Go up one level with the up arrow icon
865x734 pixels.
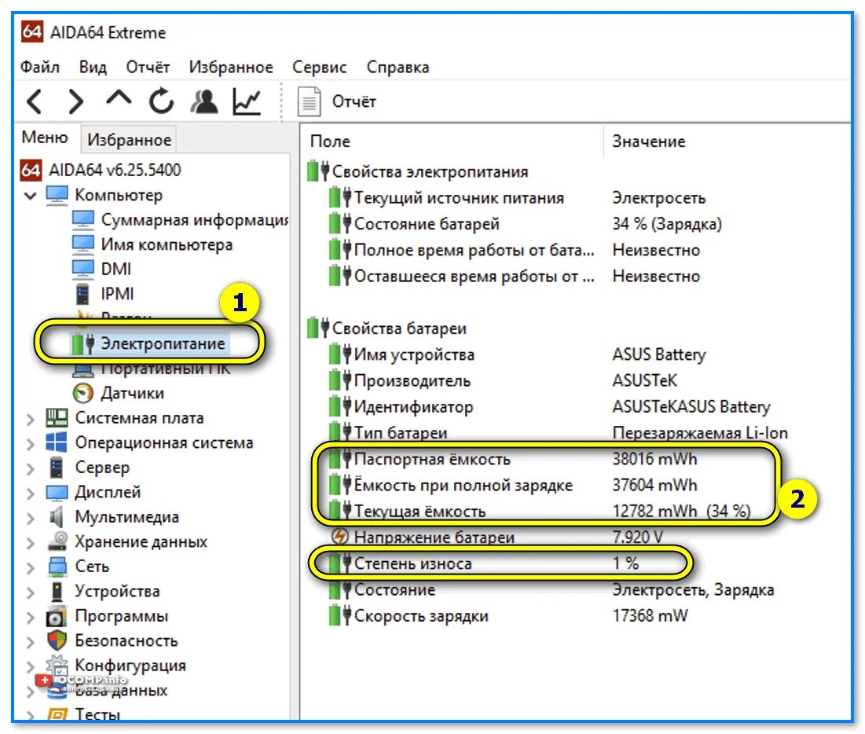tap(119, 98)
